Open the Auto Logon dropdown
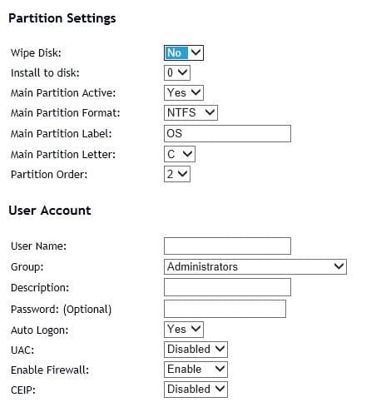This screenshot has width=391, height=417. pos(184,330)
